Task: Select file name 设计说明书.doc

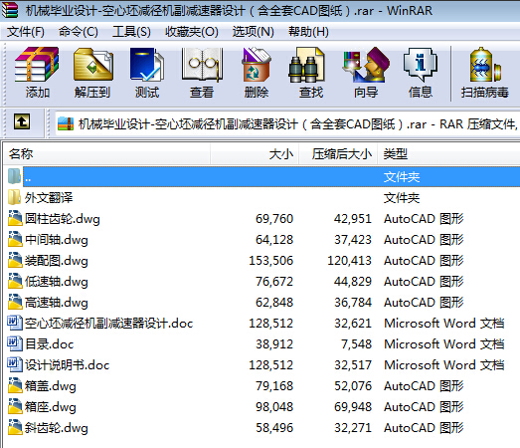Action: 67,365
